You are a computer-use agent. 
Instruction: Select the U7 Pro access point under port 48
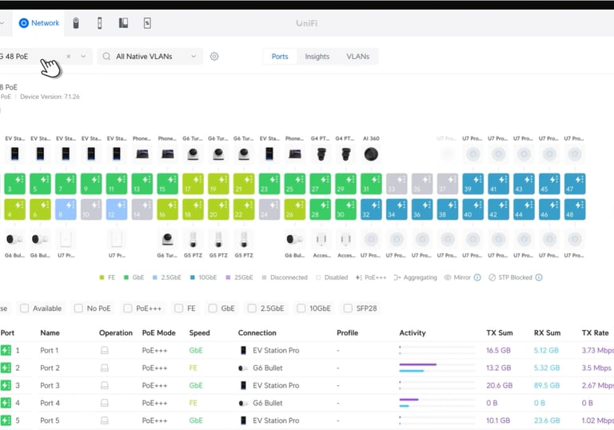(x=575, y=239)
